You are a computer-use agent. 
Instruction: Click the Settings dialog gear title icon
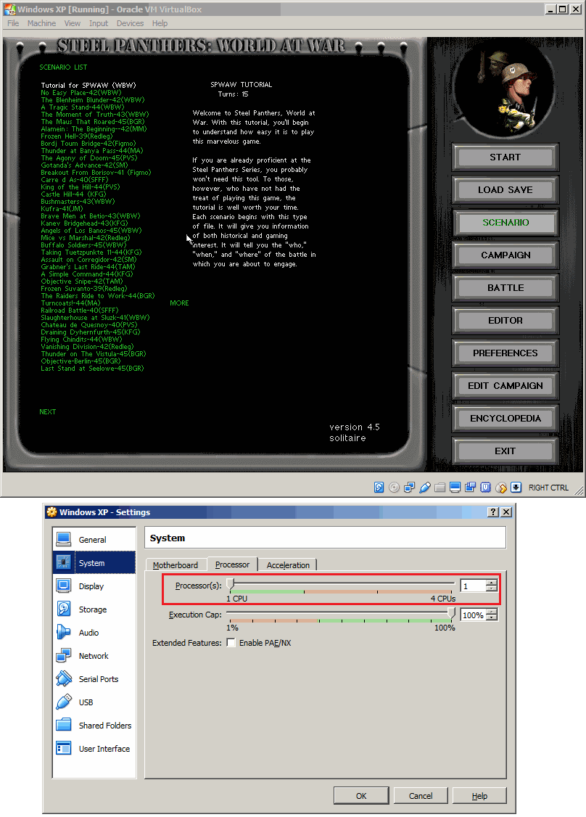(x=51, y=512)
